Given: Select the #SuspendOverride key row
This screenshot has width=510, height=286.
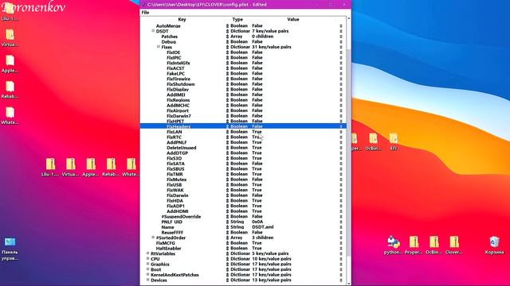Looking at the screenshot, I should (x=181, y=216).
